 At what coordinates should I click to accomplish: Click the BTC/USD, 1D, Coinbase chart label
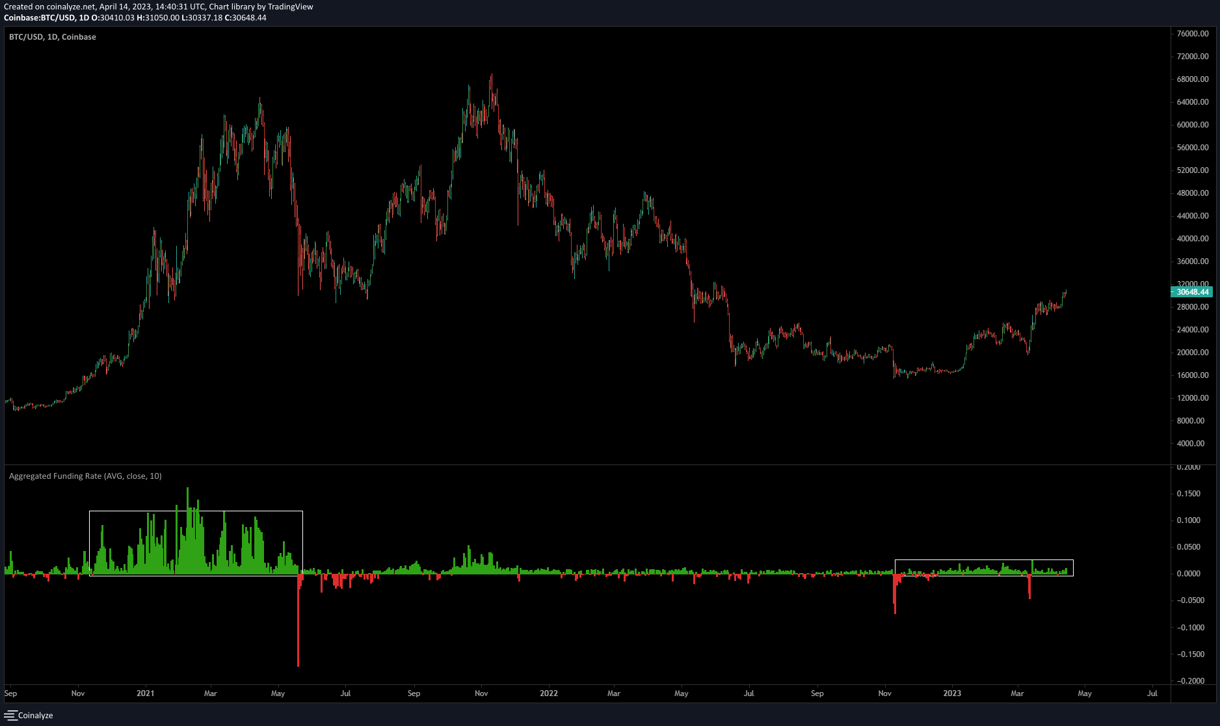(53, 37)
